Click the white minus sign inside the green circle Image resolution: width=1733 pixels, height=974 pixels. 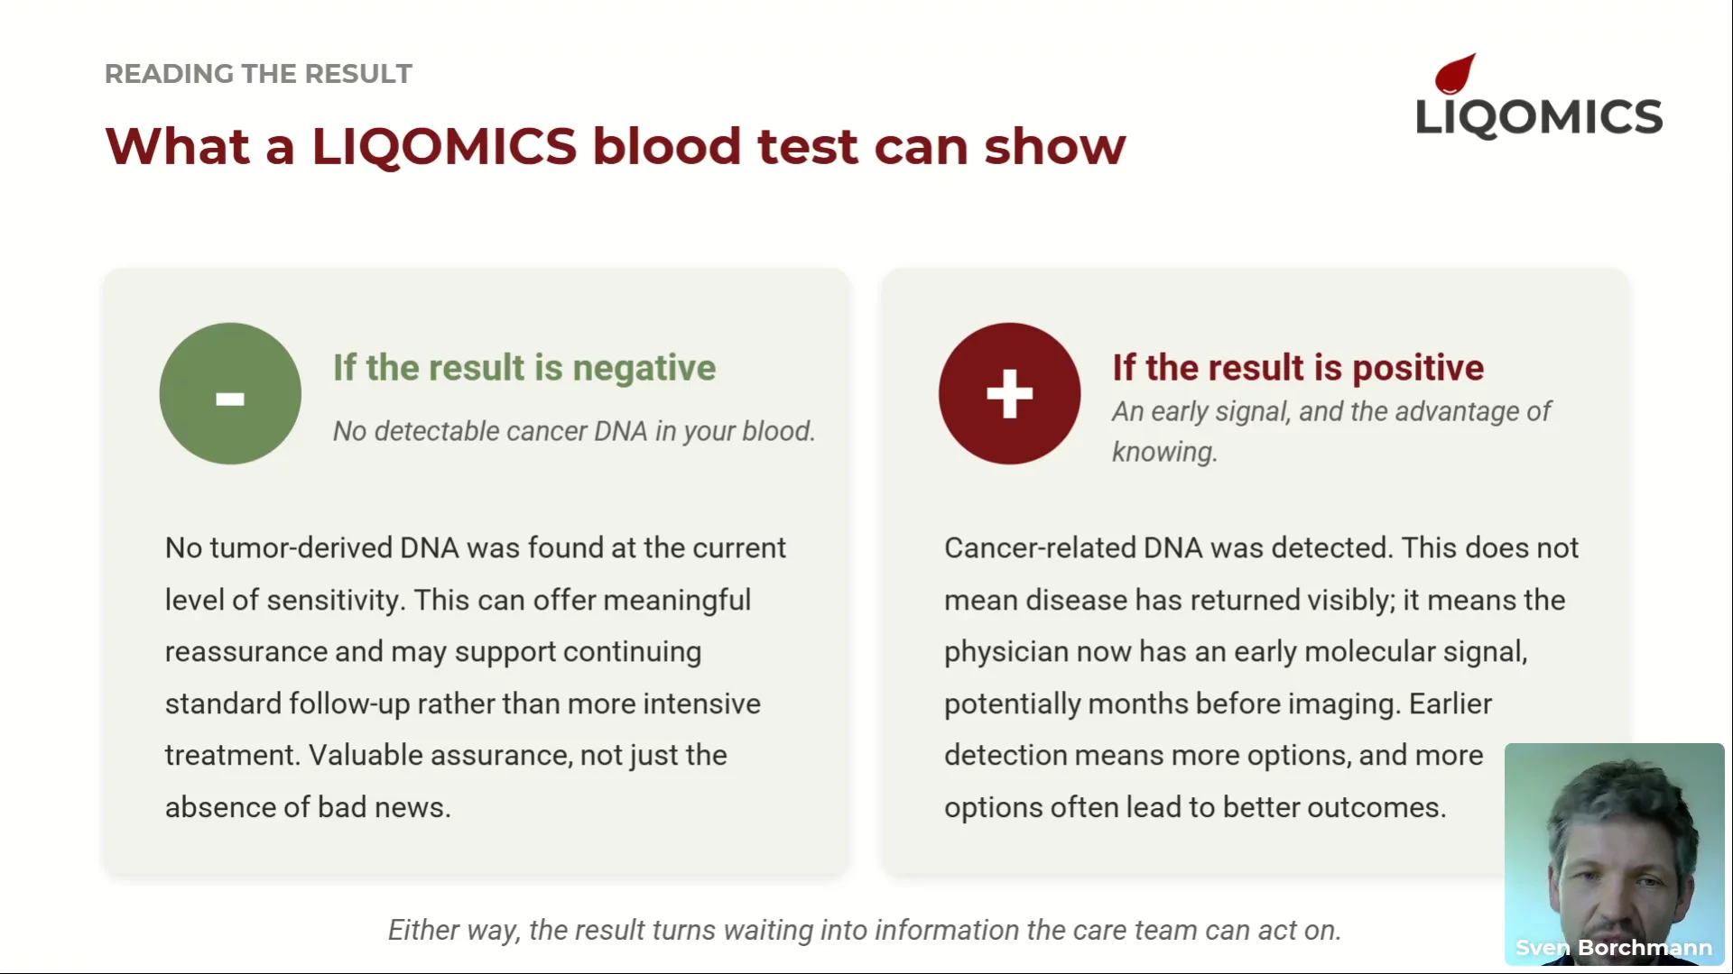click(x=230, y=399)
